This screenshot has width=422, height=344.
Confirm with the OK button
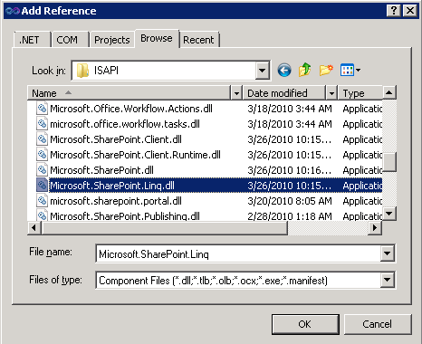click(x=305, y=324)
